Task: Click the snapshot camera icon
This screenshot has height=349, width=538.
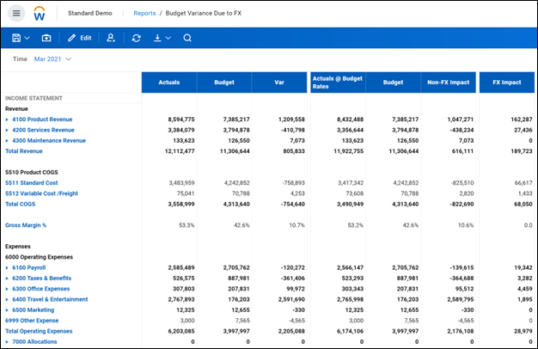Action: click(46, 38)
